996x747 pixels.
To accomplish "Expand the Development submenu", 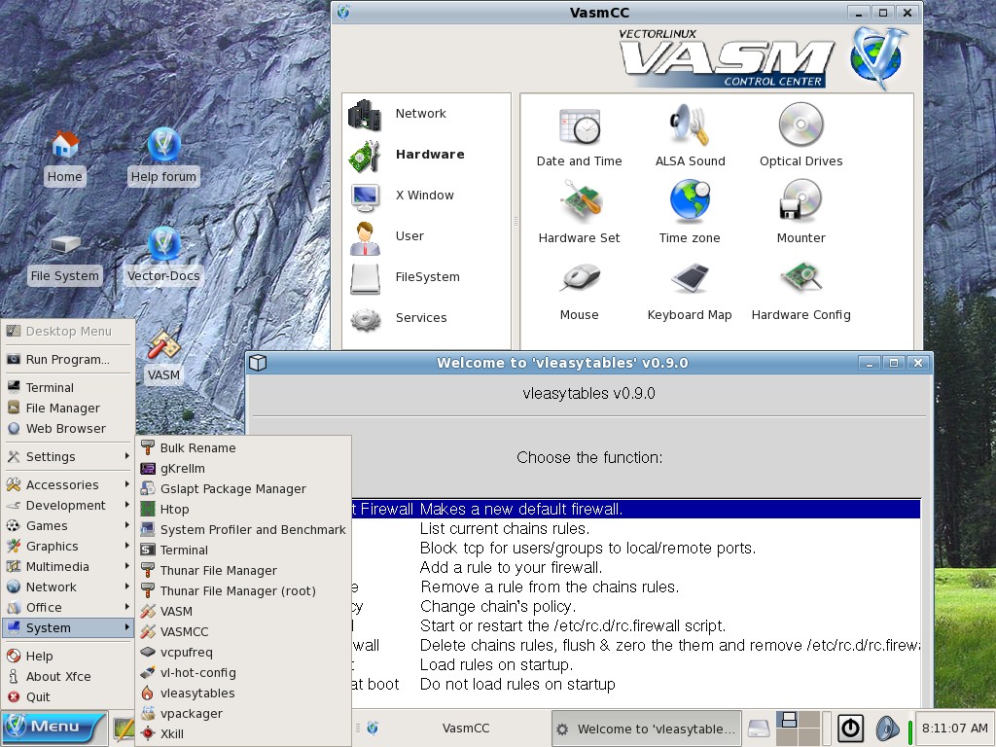I will click(68, 505).
